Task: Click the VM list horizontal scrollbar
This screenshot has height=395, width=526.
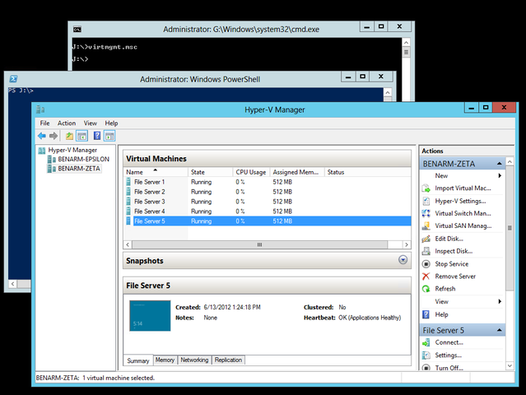Action: (x=259, y=244)
